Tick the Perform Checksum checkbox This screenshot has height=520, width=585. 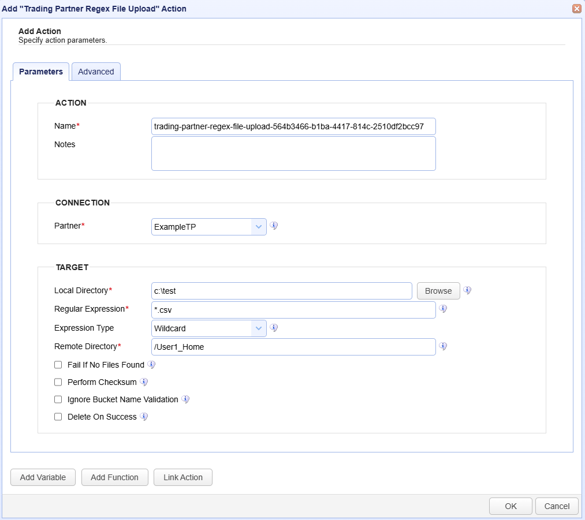(58, 382)
